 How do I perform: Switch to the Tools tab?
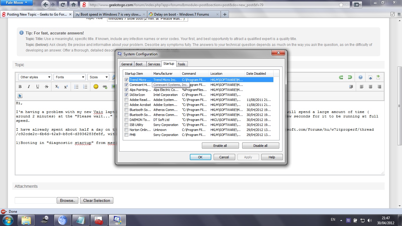coord(181,64)
